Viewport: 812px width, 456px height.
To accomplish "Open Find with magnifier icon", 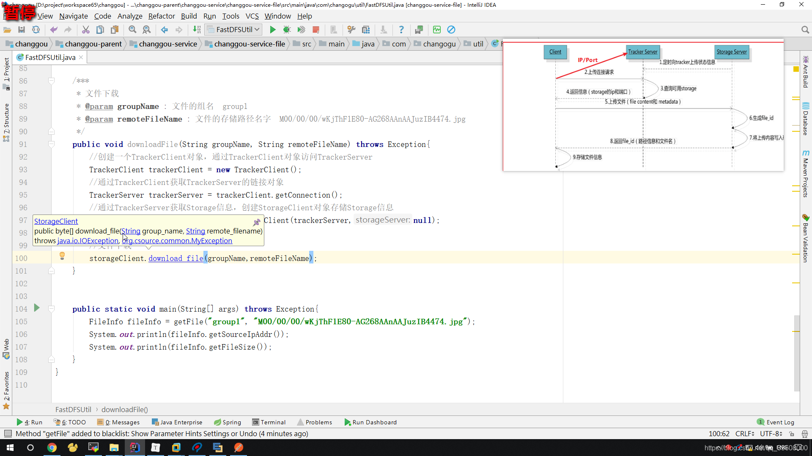I will (132, 30).
